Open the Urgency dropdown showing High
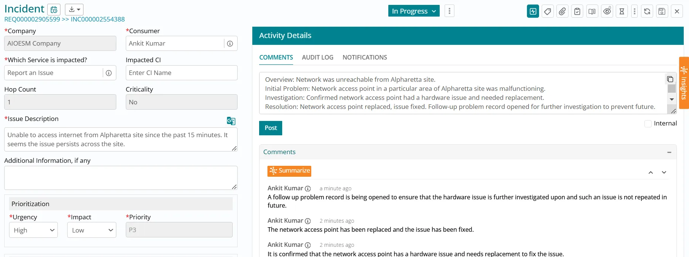This screenshot has height=257, width=689. click(x=33, y=230)
